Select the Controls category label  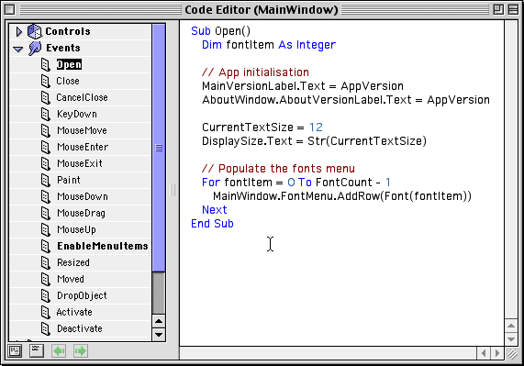coord(68,31)
